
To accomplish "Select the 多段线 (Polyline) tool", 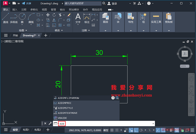I will pos(14,18).
